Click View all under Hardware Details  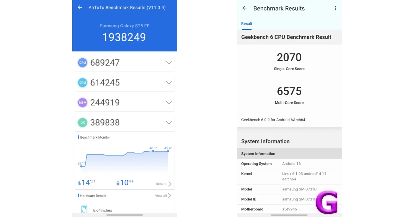pos(163,196)
